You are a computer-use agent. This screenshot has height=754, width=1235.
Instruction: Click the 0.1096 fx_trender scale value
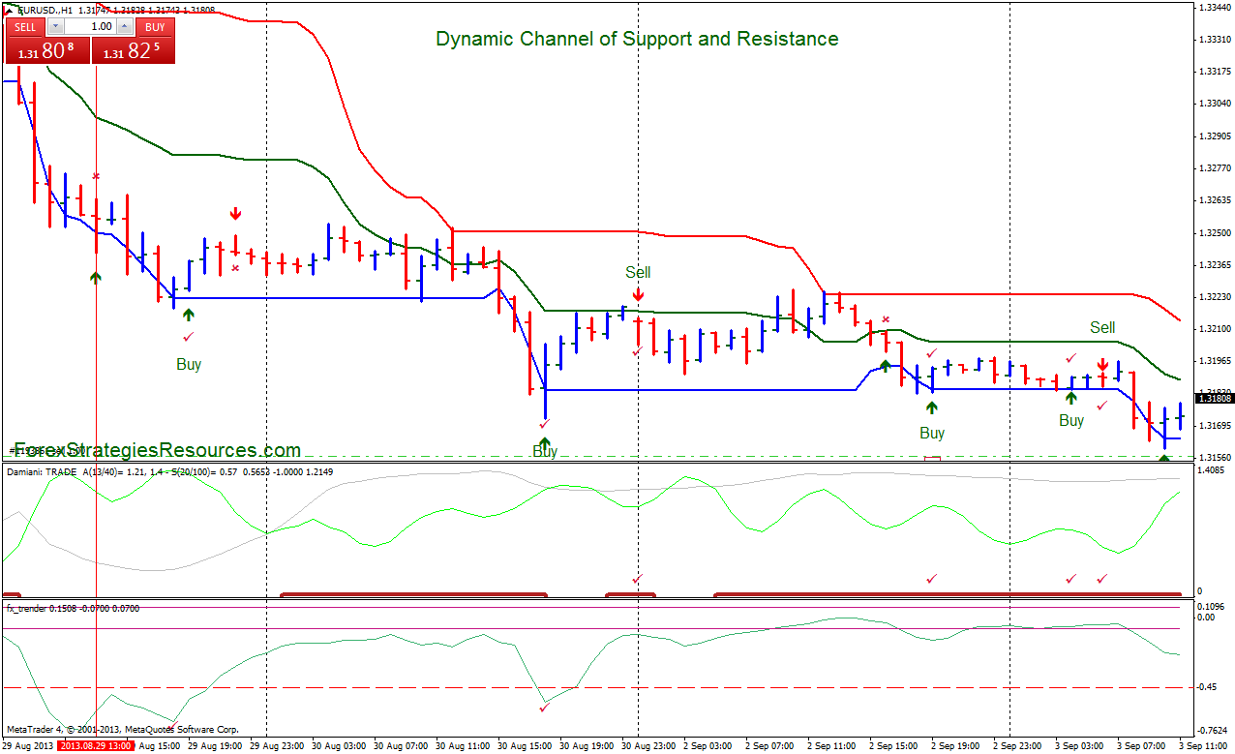point(1212,607)
